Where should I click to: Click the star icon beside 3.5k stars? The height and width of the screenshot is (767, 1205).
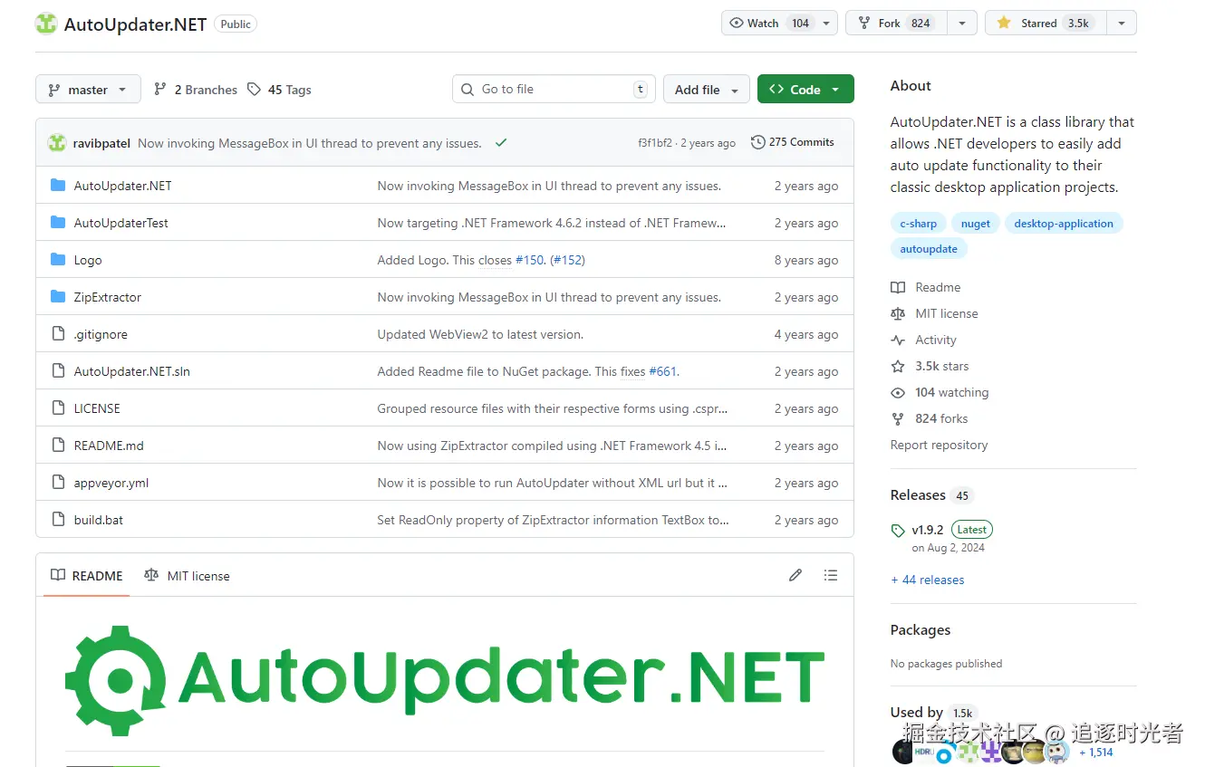tap(898, 366)
